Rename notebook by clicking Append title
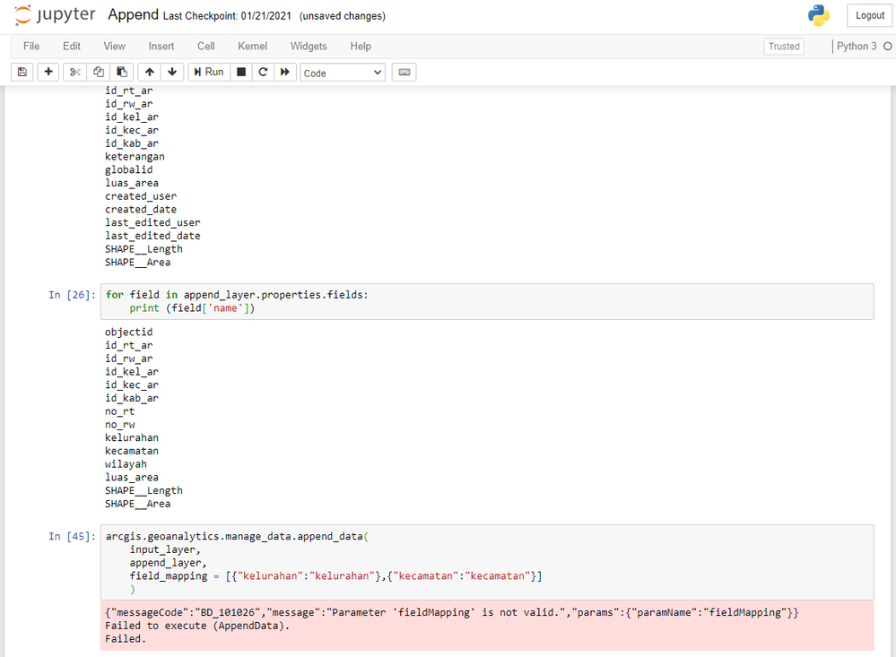Viewport: 896px width, 657px height. (133, 15)
